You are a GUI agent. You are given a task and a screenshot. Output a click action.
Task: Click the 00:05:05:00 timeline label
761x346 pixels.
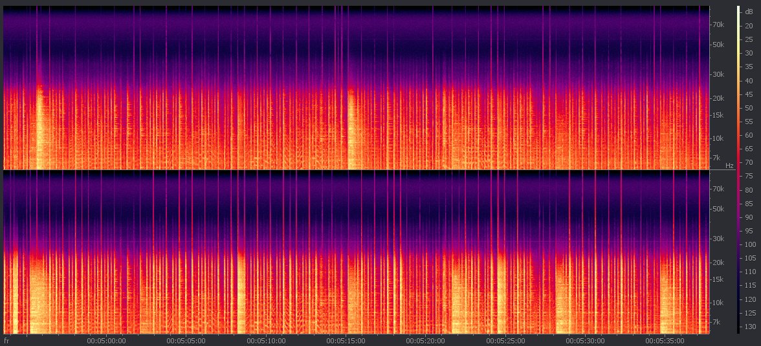click(x=186, y=341)
